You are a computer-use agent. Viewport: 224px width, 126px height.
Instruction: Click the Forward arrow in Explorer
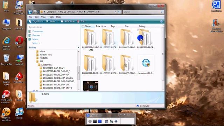pos(35,12)
